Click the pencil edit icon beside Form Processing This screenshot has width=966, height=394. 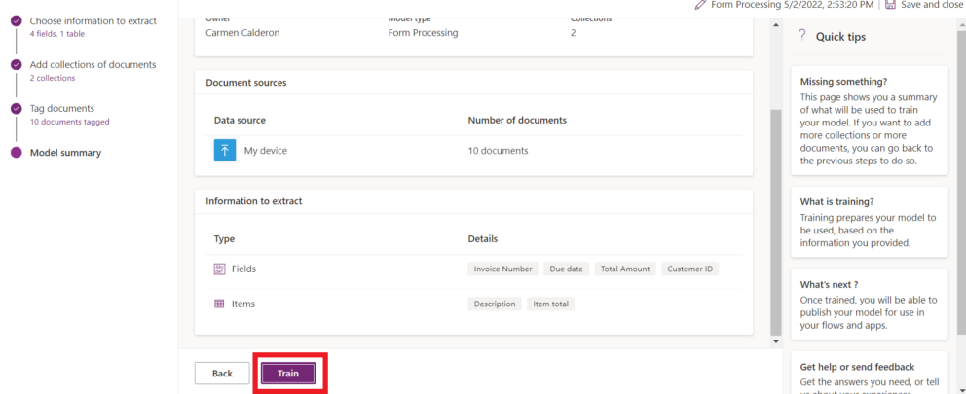[x=700, y=5]
